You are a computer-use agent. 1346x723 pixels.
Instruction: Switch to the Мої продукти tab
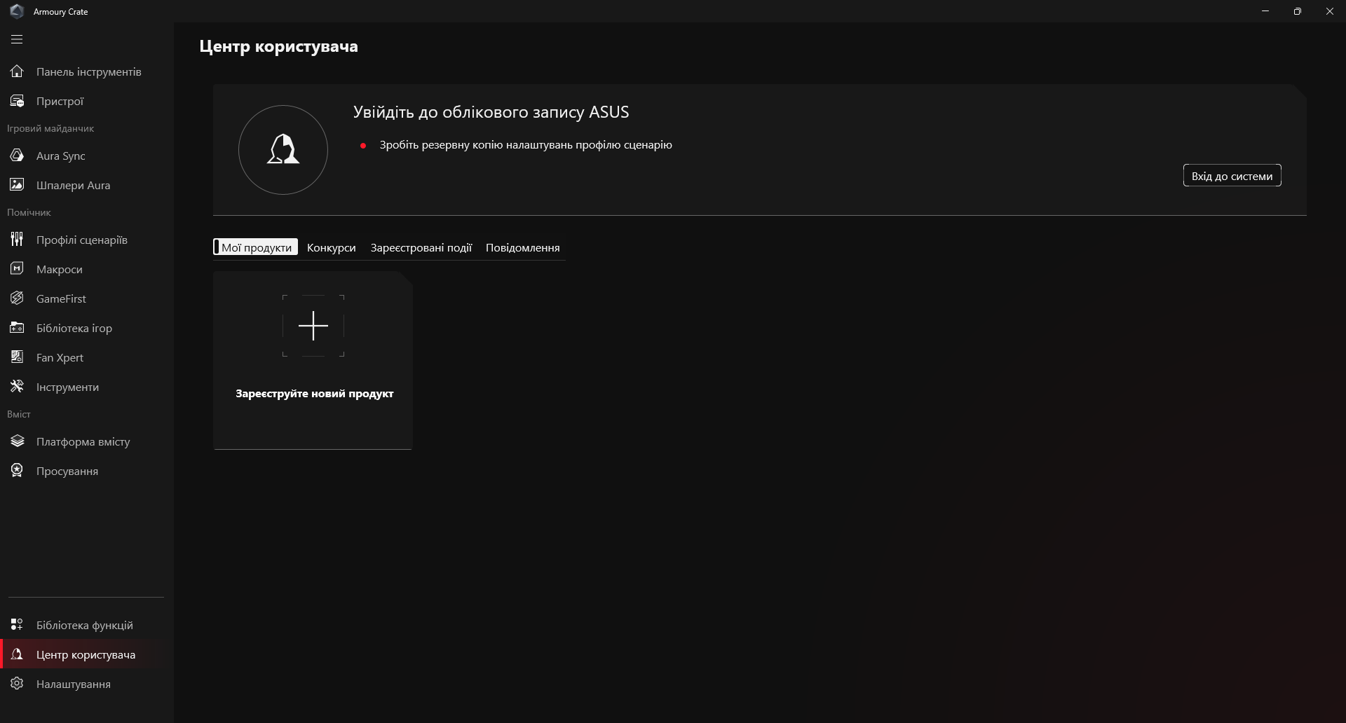click(x=256, y=247)
